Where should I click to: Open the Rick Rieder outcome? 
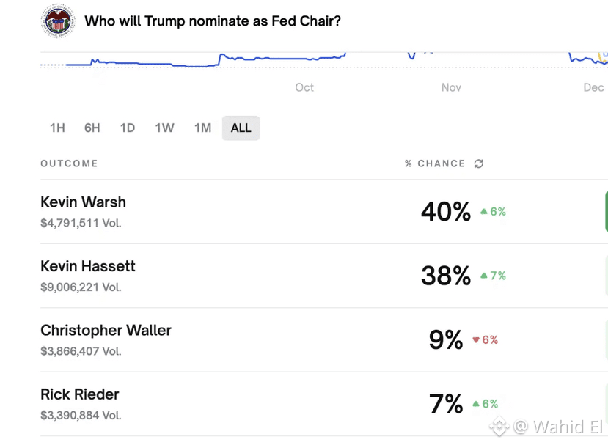point(80,394)
